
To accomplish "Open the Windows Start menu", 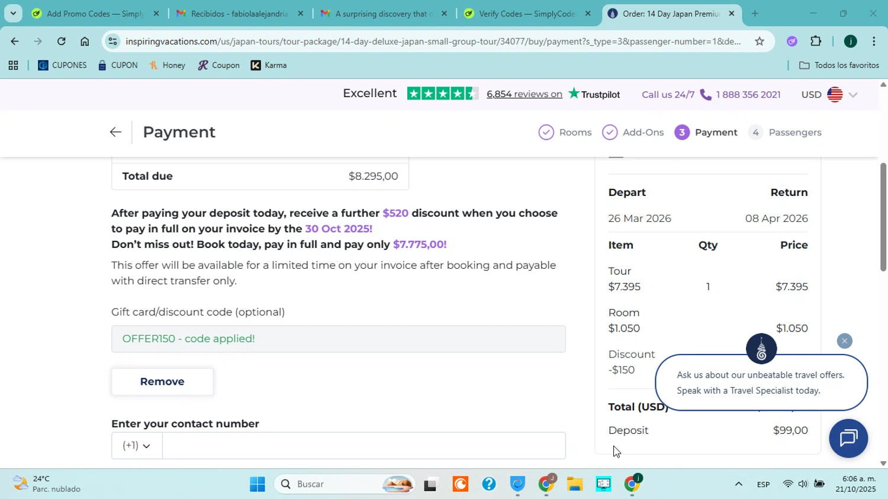I will (x=258, y=484).
